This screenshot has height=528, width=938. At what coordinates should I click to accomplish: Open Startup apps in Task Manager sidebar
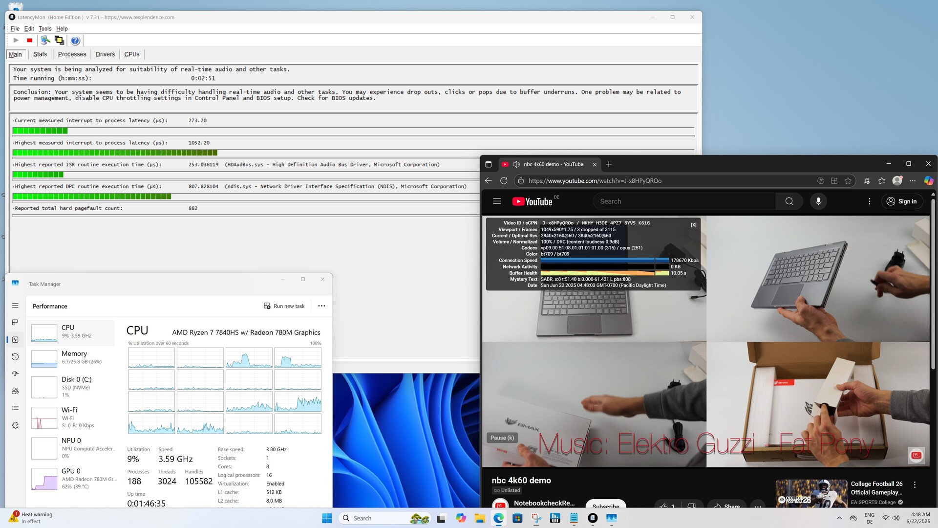15,374
